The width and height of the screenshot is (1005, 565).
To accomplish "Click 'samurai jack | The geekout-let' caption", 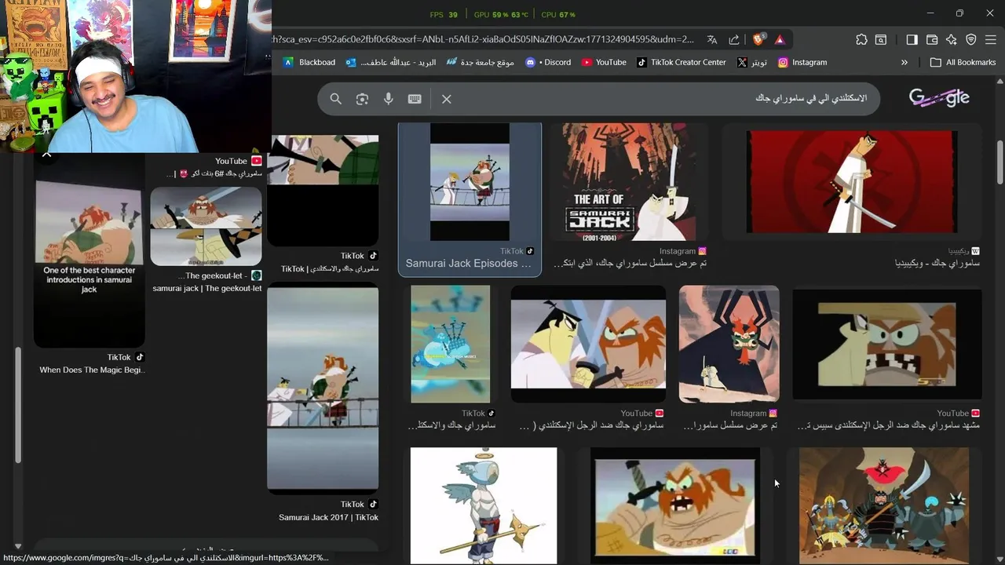I will 207,288.
